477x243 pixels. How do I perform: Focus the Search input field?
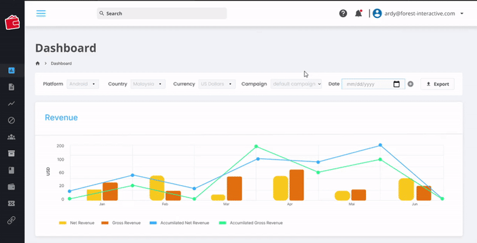162,13
